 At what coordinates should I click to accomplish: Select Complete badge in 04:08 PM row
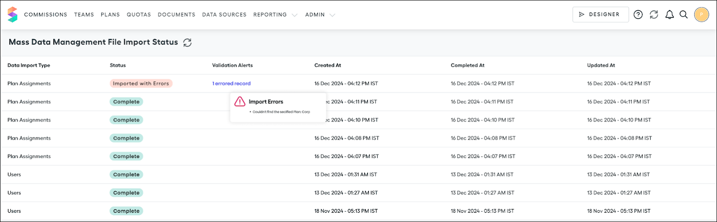pos(126,138)
